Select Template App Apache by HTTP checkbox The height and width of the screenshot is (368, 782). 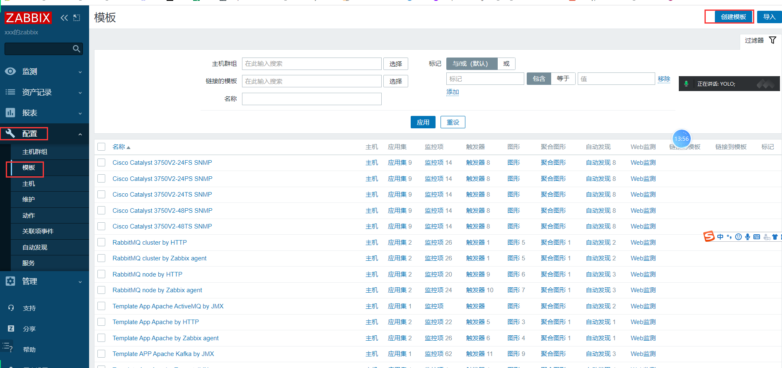(x=102, y=322)
